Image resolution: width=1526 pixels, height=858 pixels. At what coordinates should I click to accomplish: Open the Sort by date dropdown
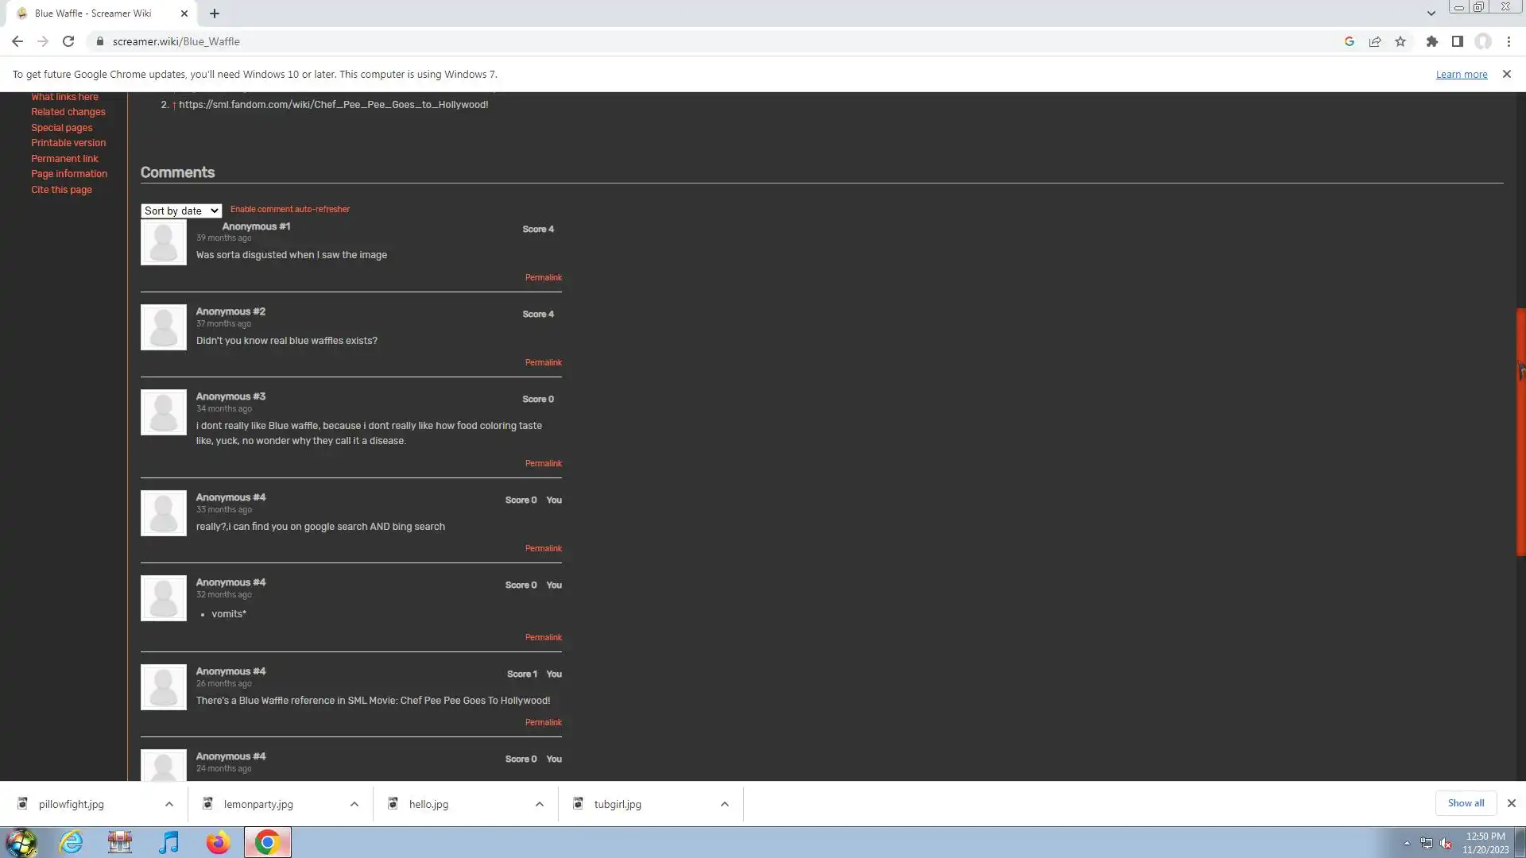pyautogui.click(x=180, y=211)
